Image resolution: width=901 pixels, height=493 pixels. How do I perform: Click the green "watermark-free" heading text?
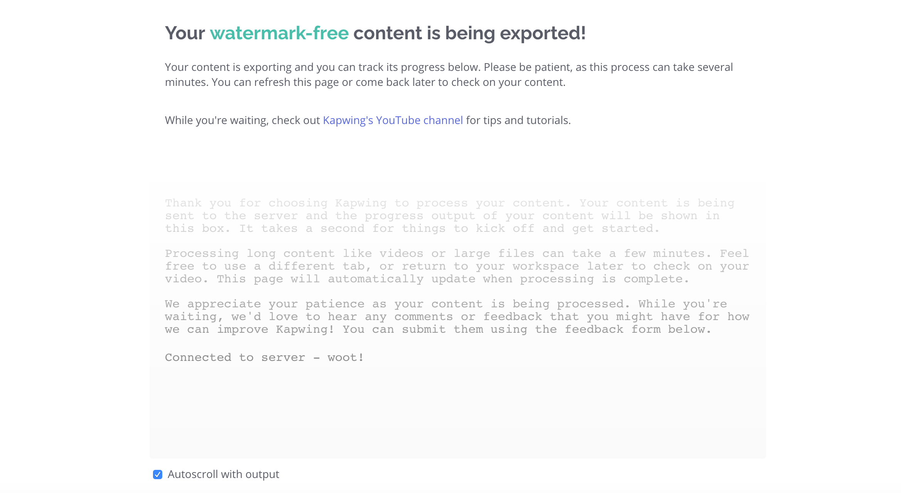pyautogui.click(x=279, y=33)
